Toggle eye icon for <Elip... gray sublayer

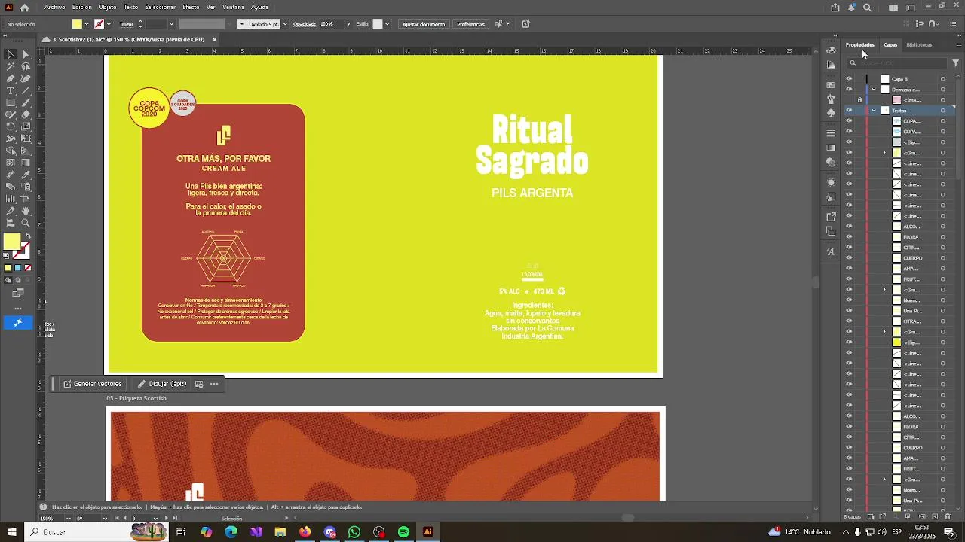(849, 142)
